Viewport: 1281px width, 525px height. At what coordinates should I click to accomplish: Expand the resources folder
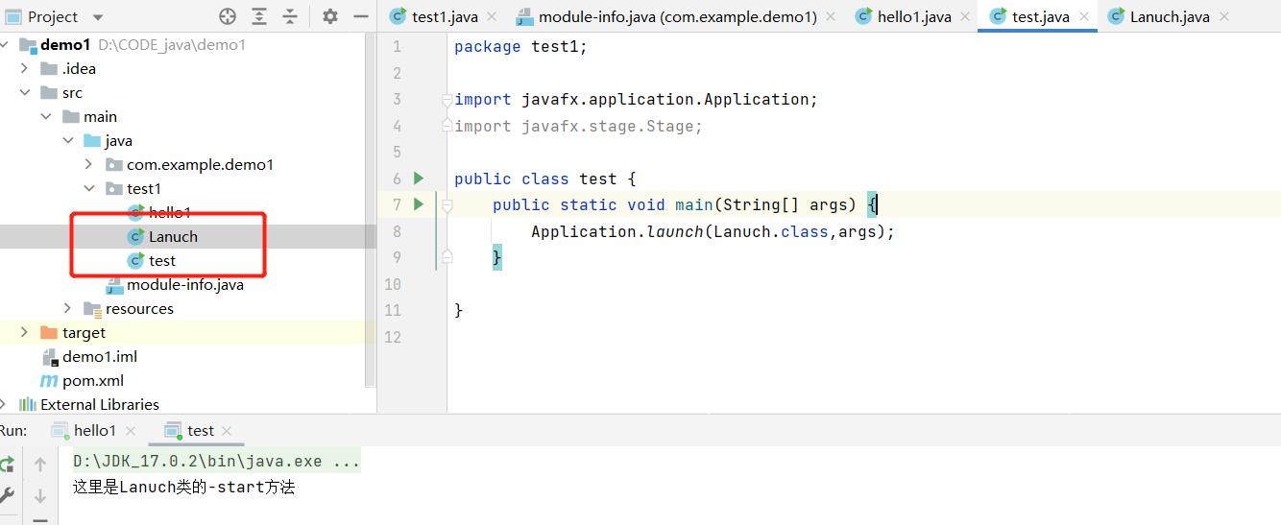(67, 309)
